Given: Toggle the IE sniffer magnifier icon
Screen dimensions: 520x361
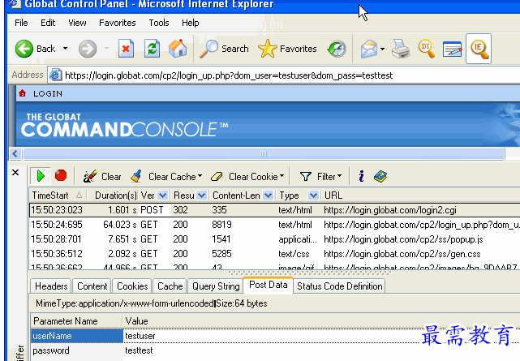Looking at the screenshot, I should pos(479,49).
